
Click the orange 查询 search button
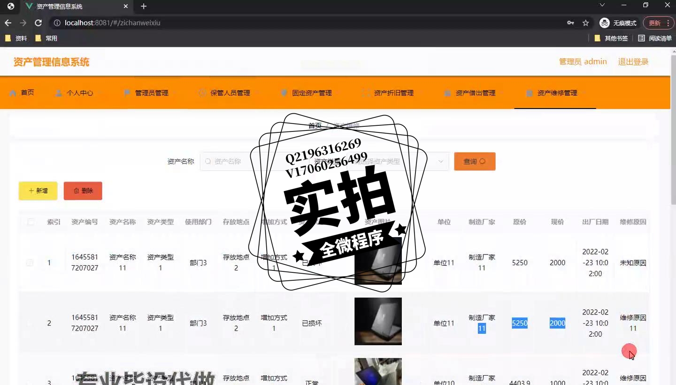coord(475,161)
